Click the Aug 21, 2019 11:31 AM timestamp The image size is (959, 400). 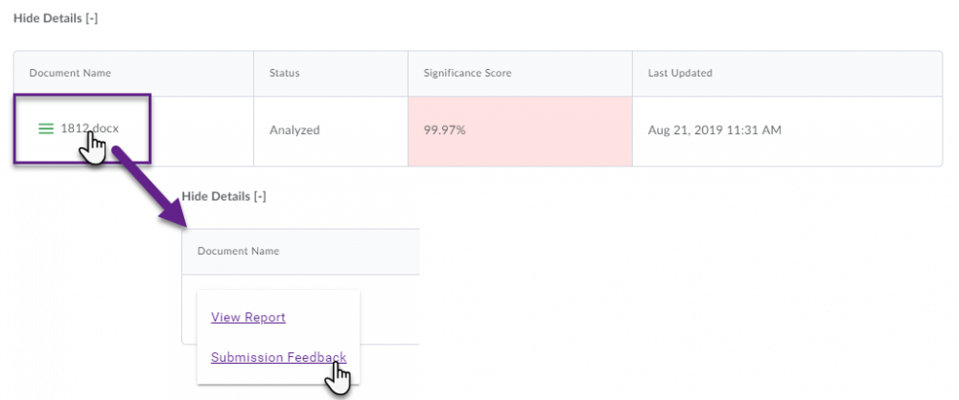(714, 130)
